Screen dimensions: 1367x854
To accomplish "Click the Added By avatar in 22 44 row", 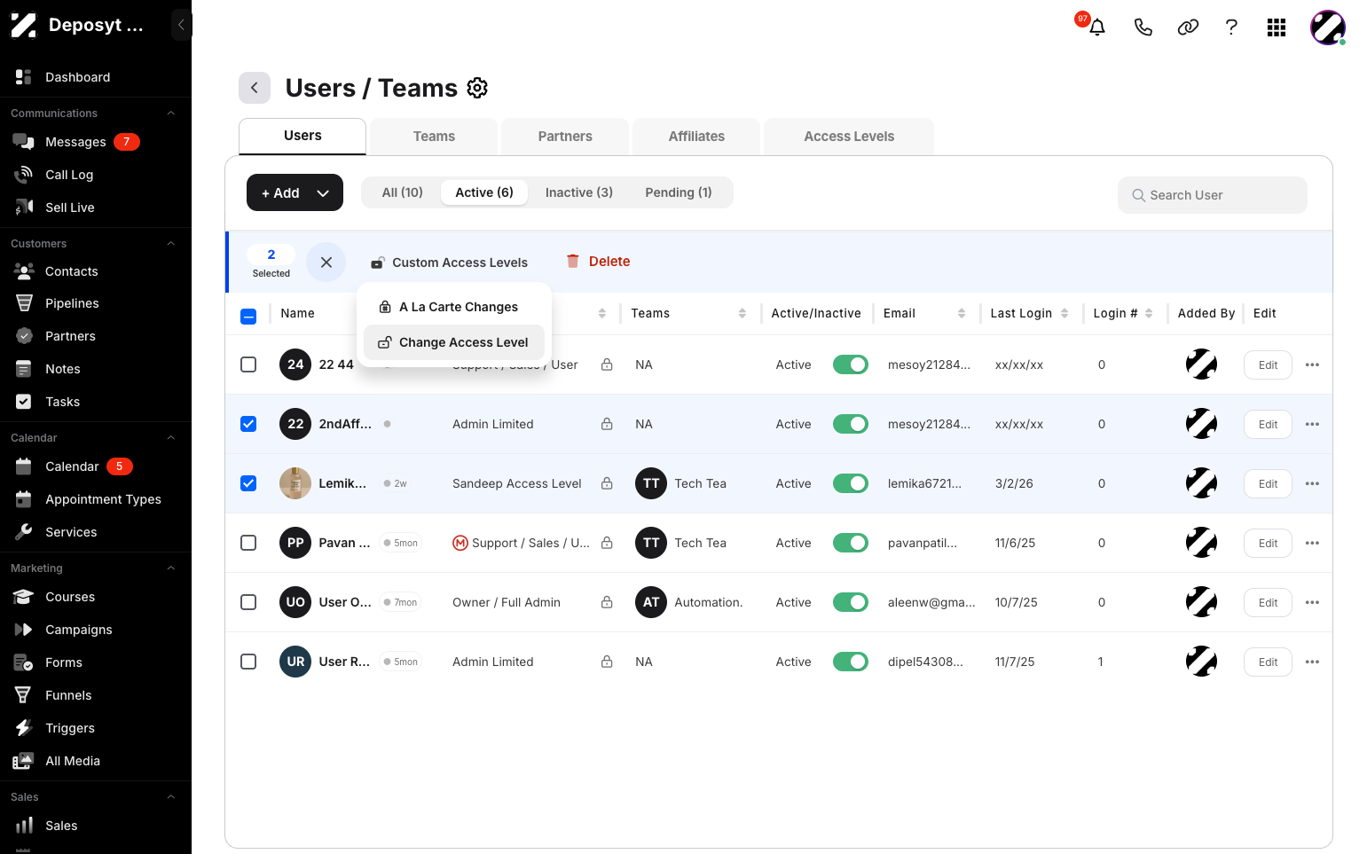I will pos(1201,364).
